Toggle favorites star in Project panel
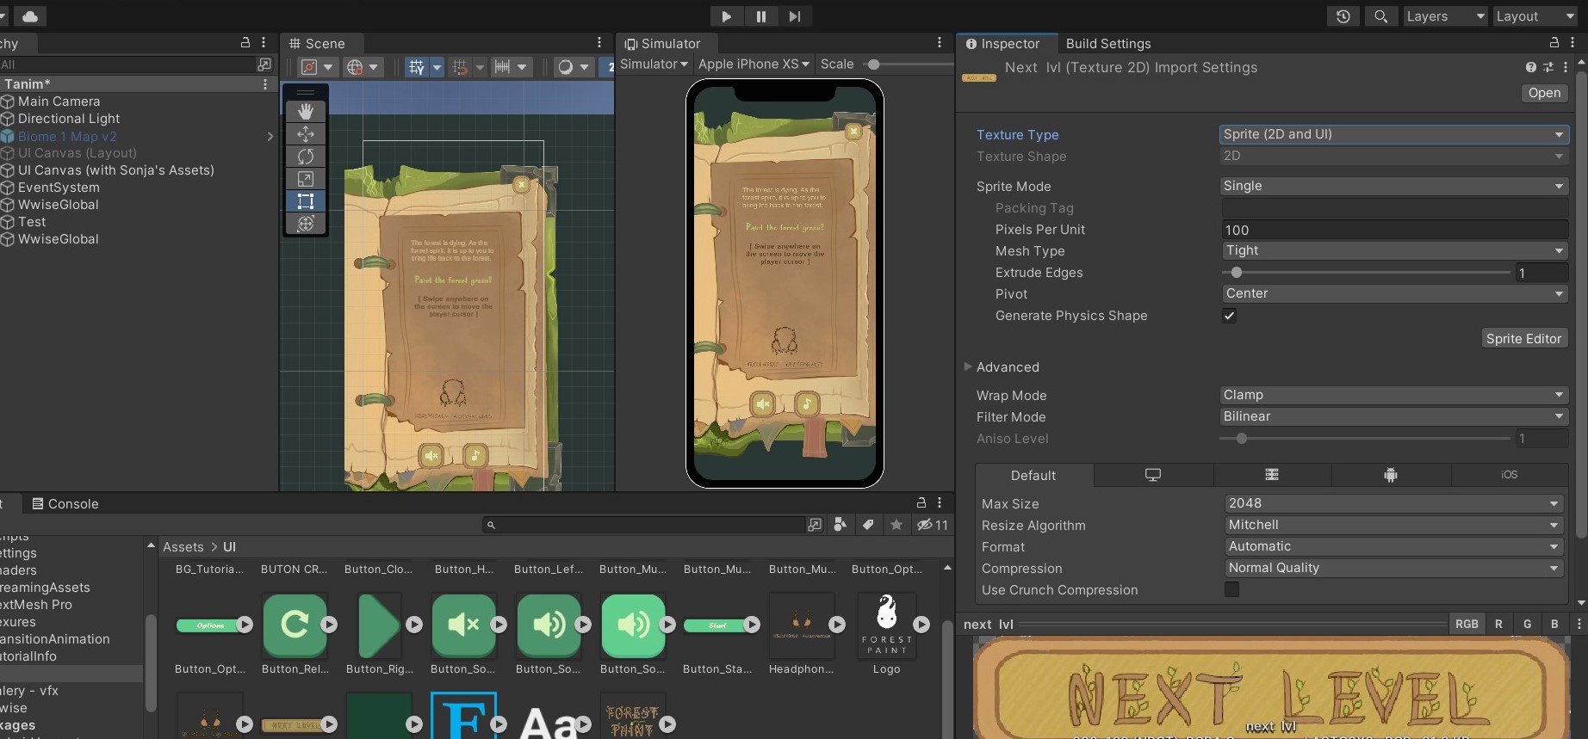The height and width of the screenshot is (739, 1588). tap(896, 524)
